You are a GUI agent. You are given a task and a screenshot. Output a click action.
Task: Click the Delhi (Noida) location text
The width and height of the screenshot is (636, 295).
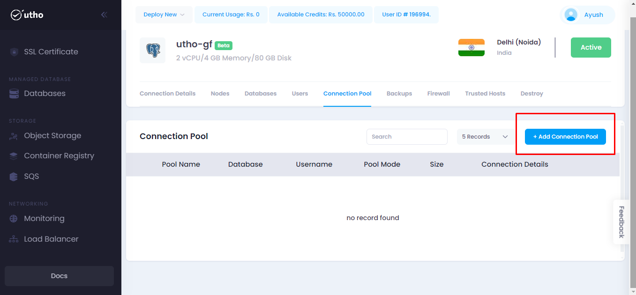519,42
